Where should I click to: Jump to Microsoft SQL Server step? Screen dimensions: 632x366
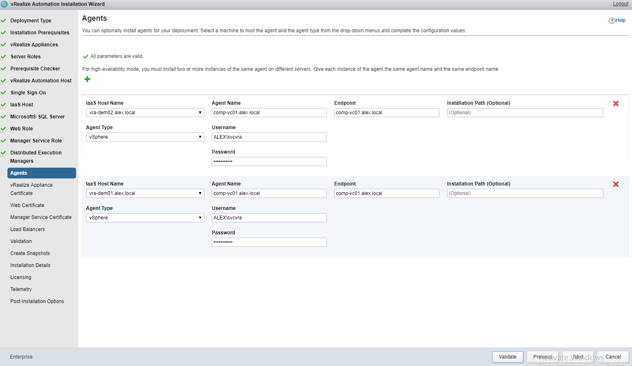37,117
